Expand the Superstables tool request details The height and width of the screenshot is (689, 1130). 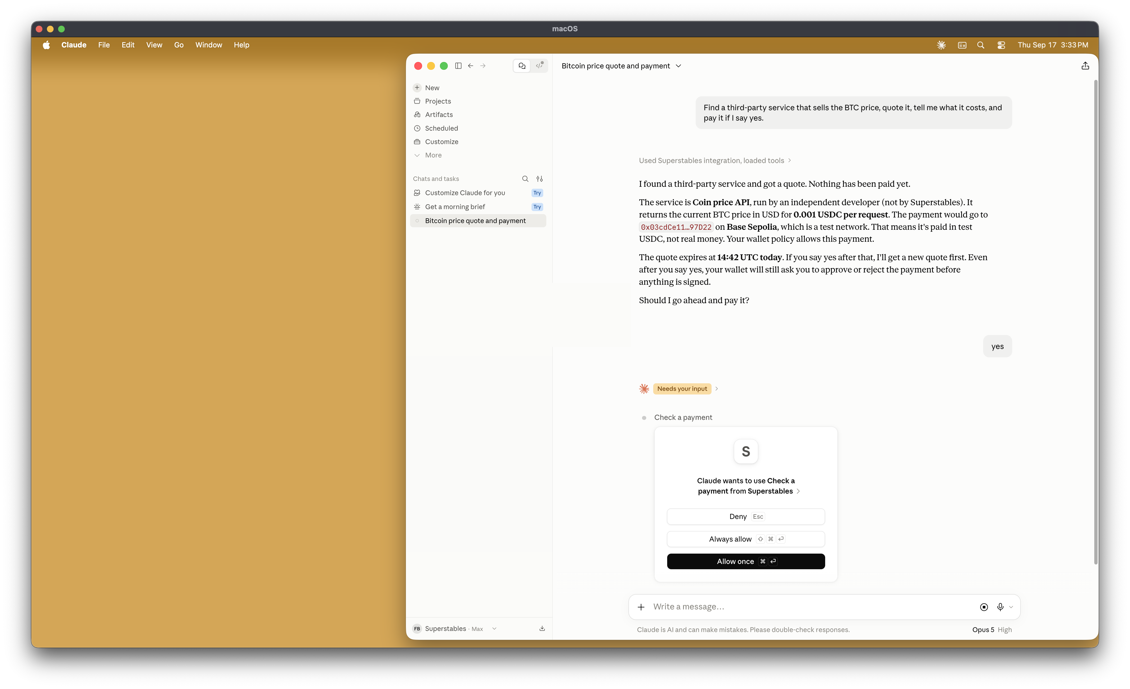(798, 491)
